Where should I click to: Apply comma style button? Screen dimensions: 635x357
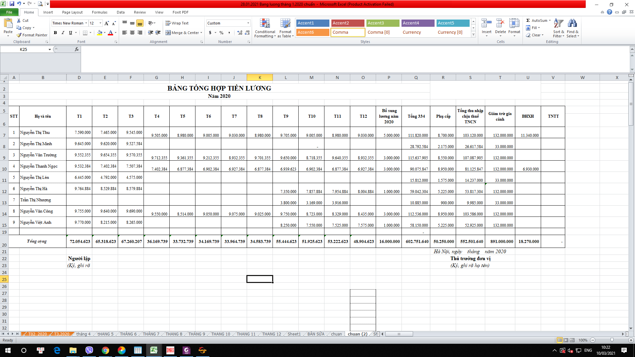point(229,33)
